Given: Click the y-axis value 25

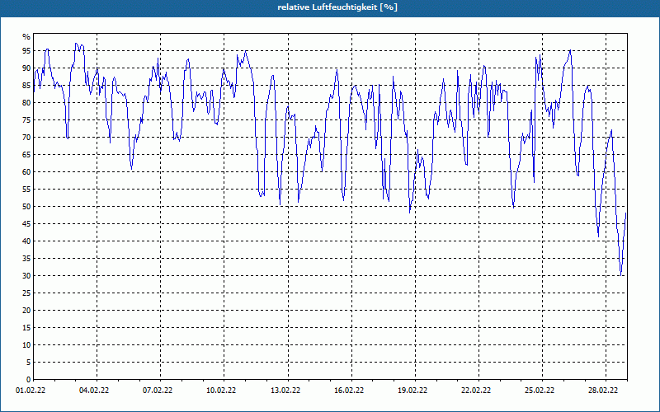Looking at the screenshot, I should (26, 293).
